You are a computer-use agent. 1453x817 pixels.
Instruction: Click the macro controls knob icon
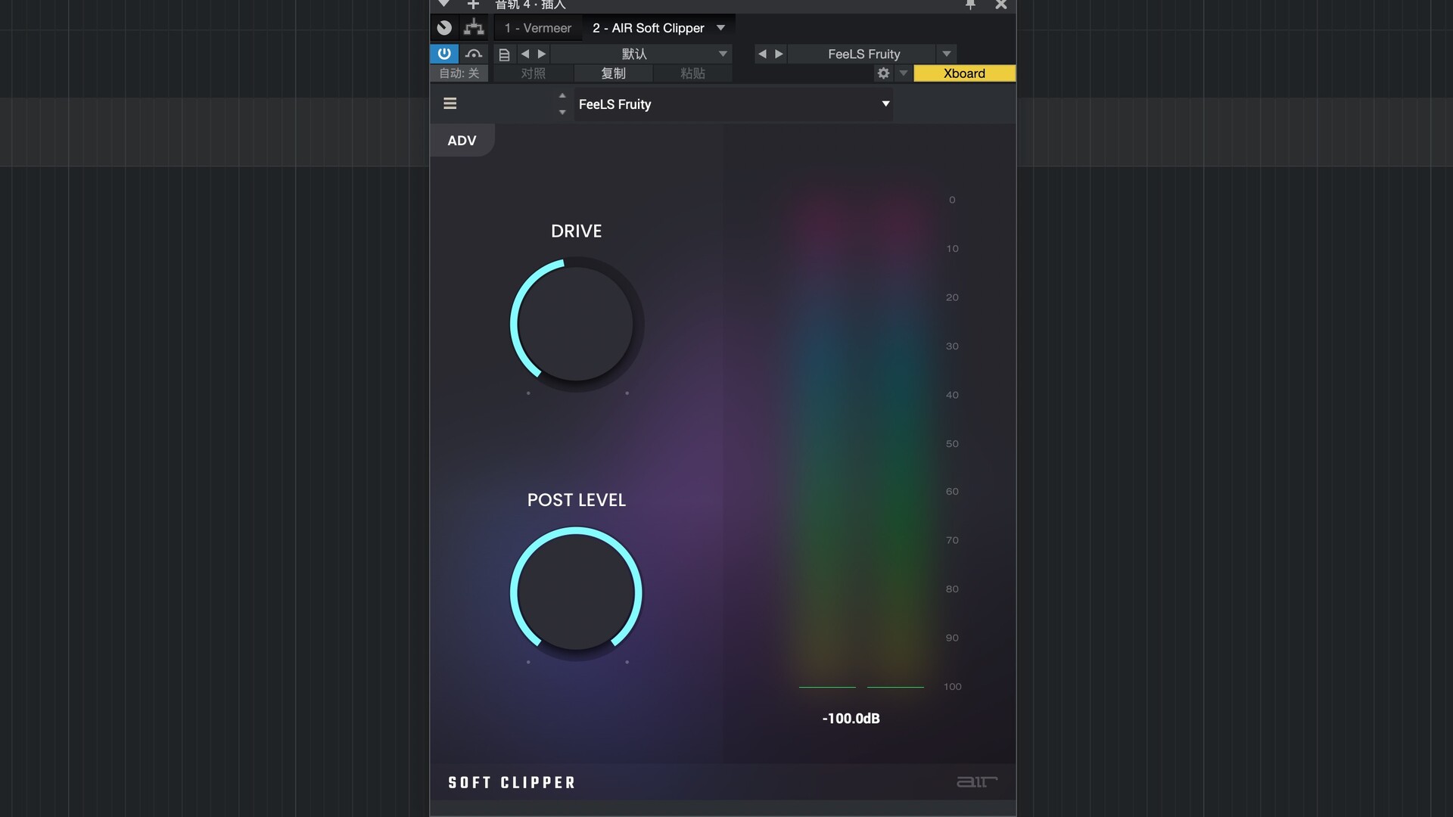click(x=444, y=28)
